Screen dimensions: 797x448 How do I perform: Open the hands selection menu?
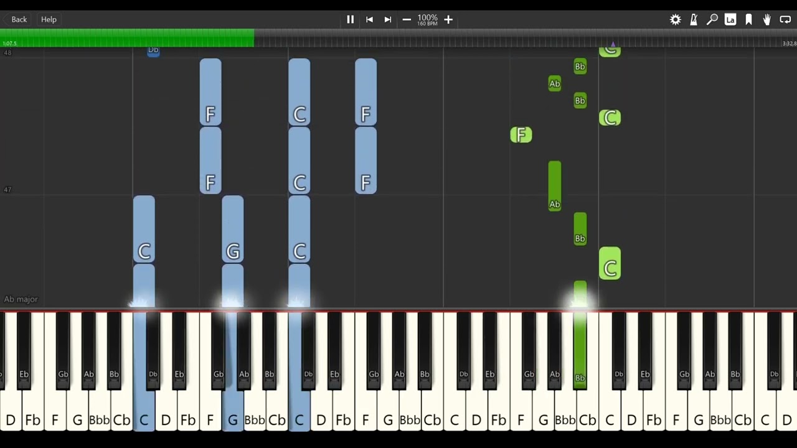point(767,19)
